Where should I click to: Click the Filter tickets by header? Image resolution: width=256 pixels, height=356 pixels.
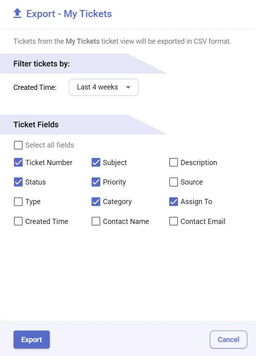click(41, 64)
